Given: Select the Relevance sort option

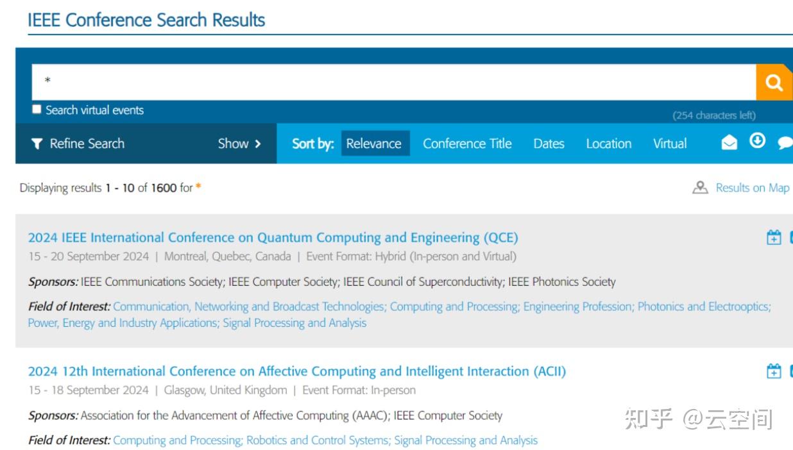Looking at the screenshot, I should click(375, 144).
